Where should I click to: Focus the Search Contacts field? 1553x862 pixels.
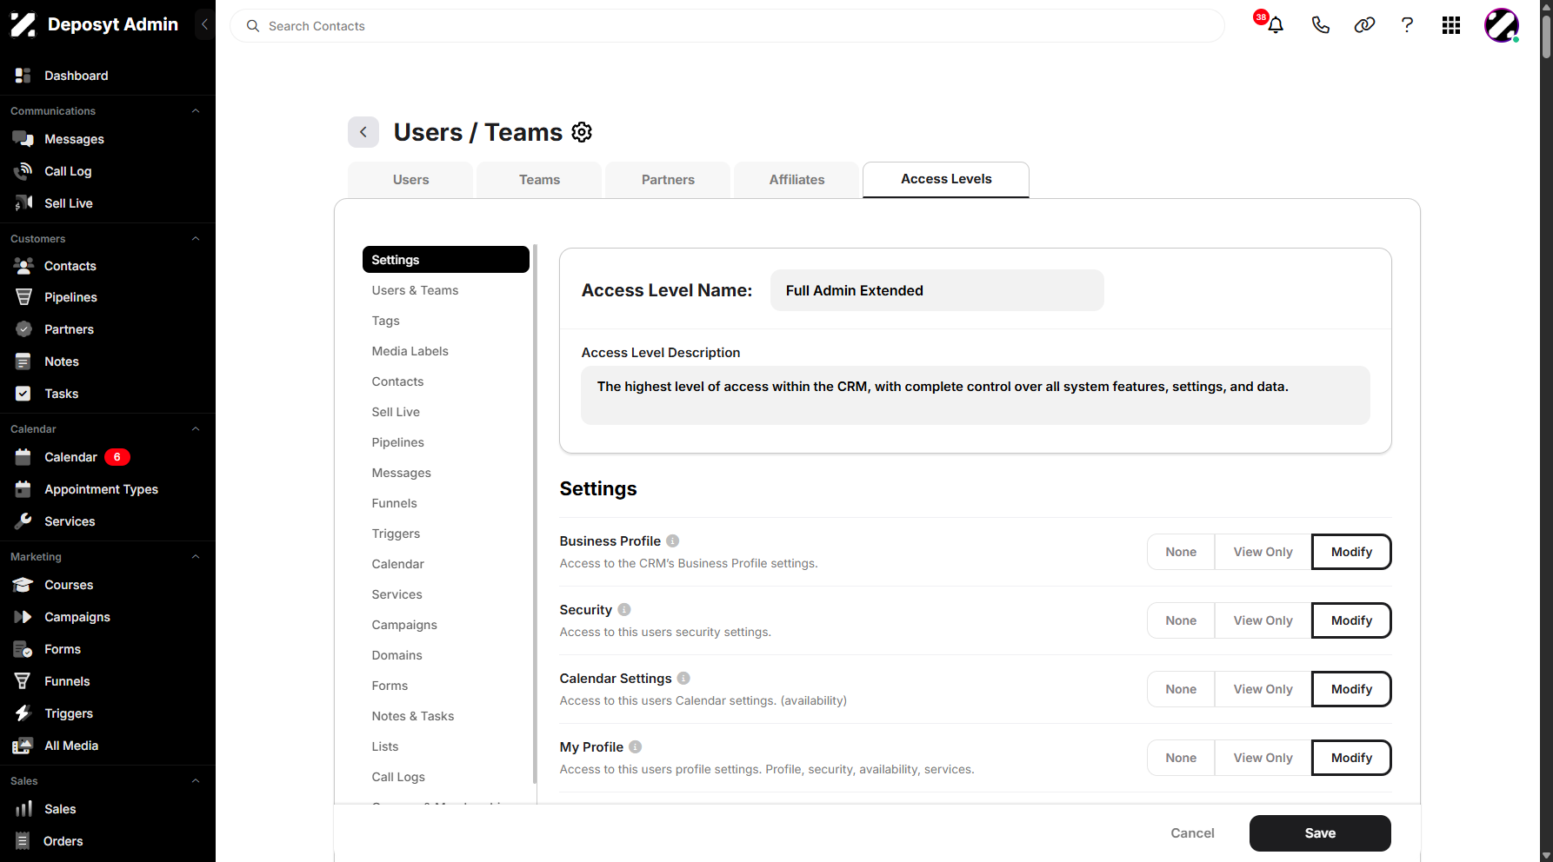click(x=727, y=26)
